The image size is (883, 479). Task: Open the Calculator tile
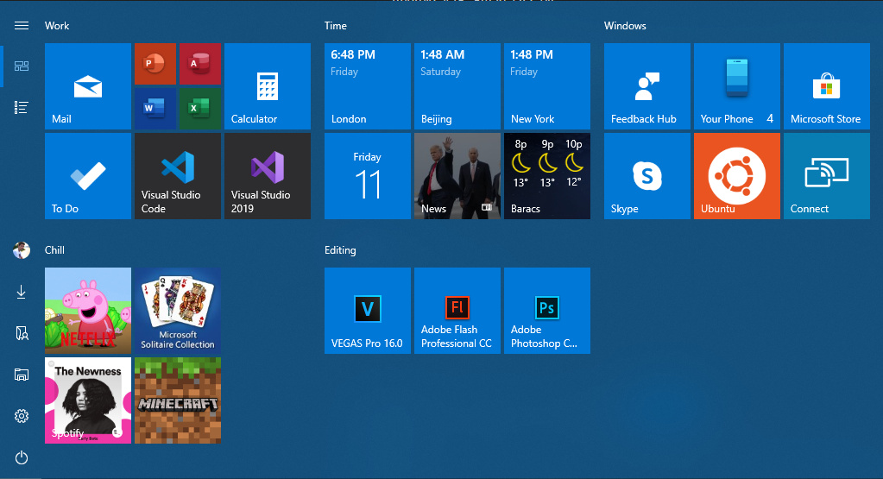pos(268,86)
